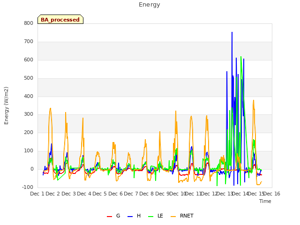Click the blue H legend color line
Viewport: 300px width, 225px height.
click(130, 217)
